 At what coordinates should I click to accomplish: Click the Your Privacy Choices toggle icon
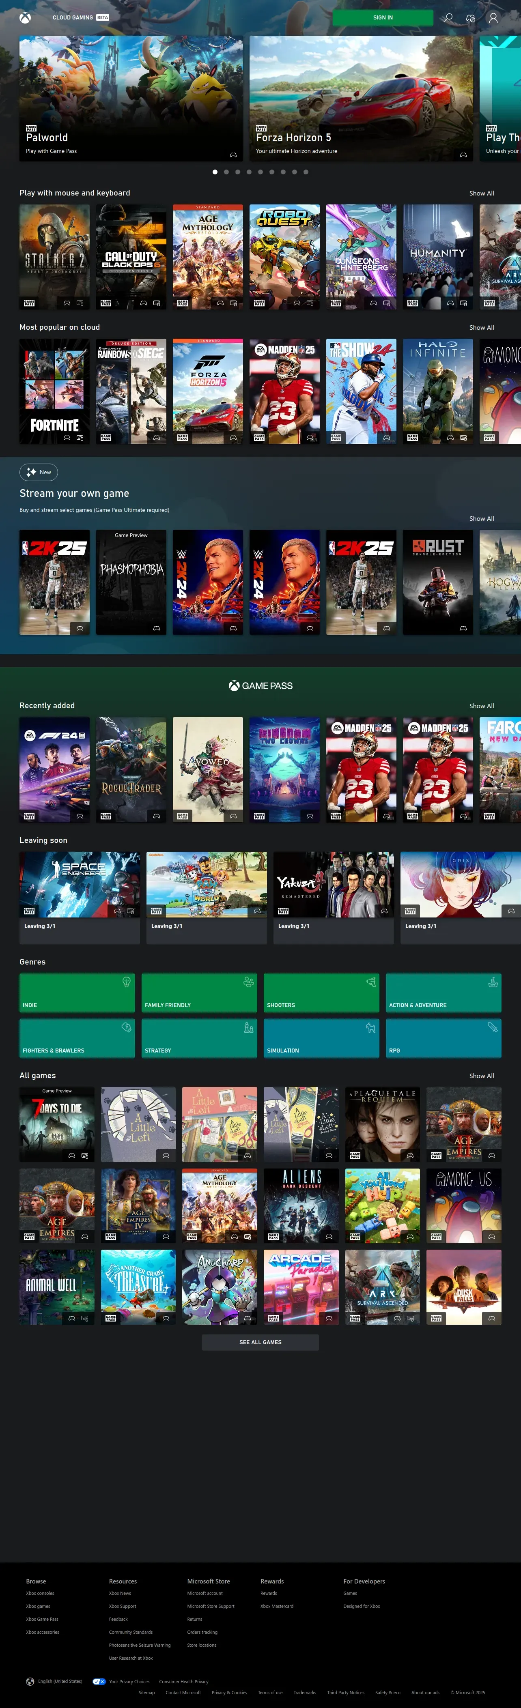coord(99,1681)
